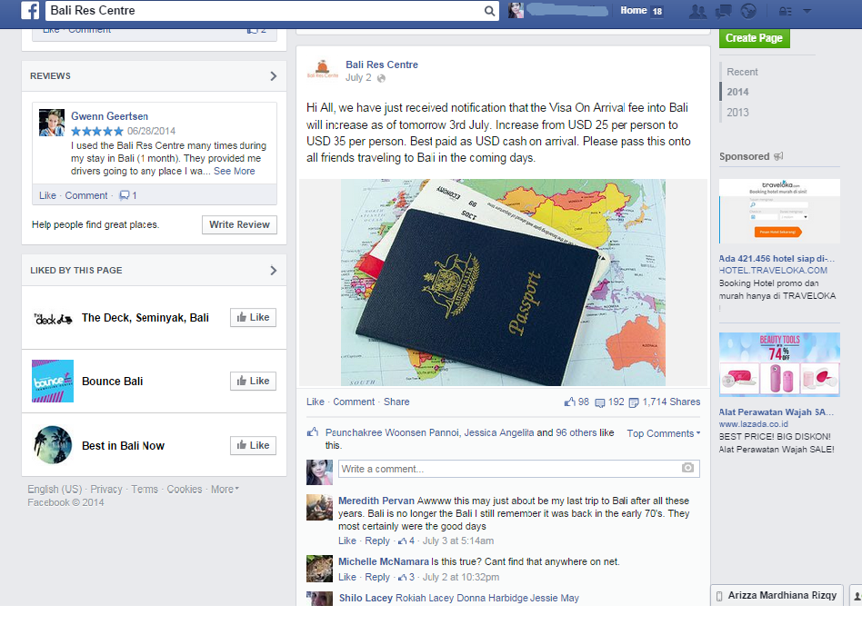862x625 pixels.
Task: Click the green Create Page button
Action: click(754, 38)
